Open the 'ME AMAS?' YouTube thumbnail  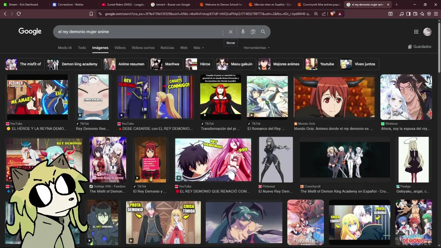point(38,97)
